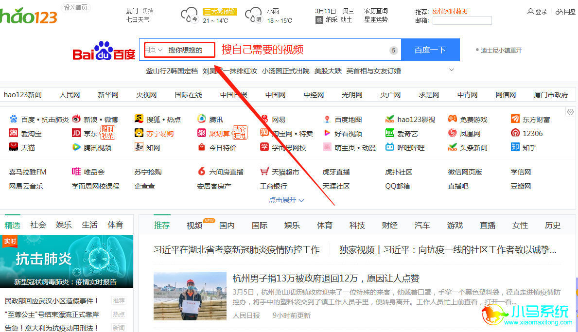This screenshot has height=332, width=578.
Task: Open the Baidu logo link
Action: point(104,51)
